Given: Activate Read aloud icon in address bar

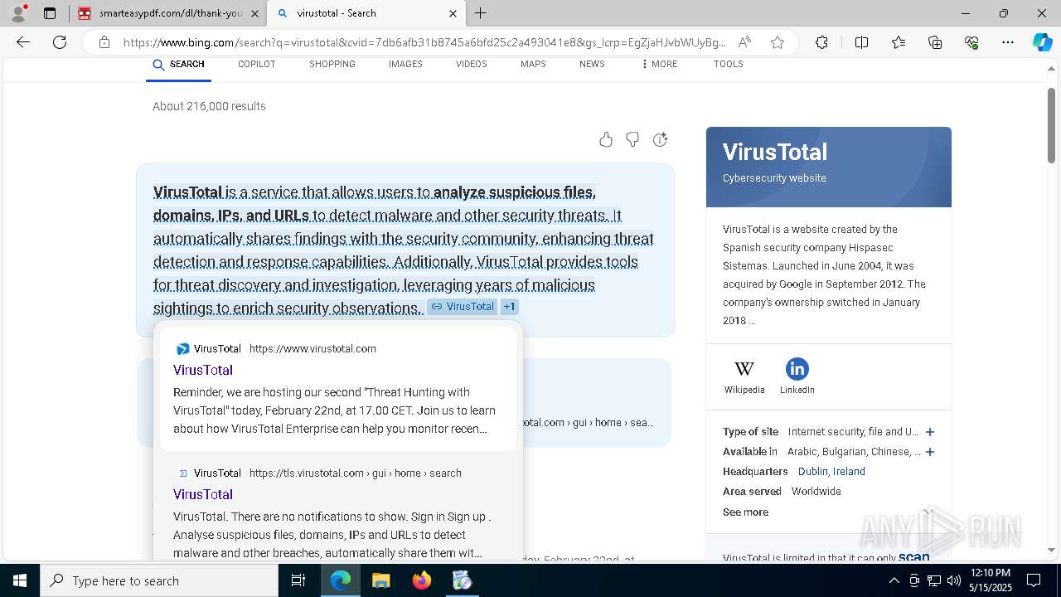Looking at the screenshot, I should pyautogui.click(x=744, y=42).
